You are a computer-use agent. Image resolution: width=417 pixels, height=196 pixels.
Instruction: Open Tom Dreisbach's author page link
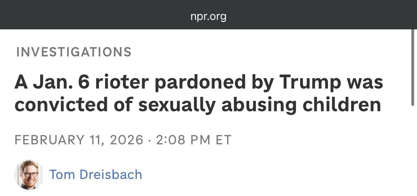point(96,174)
